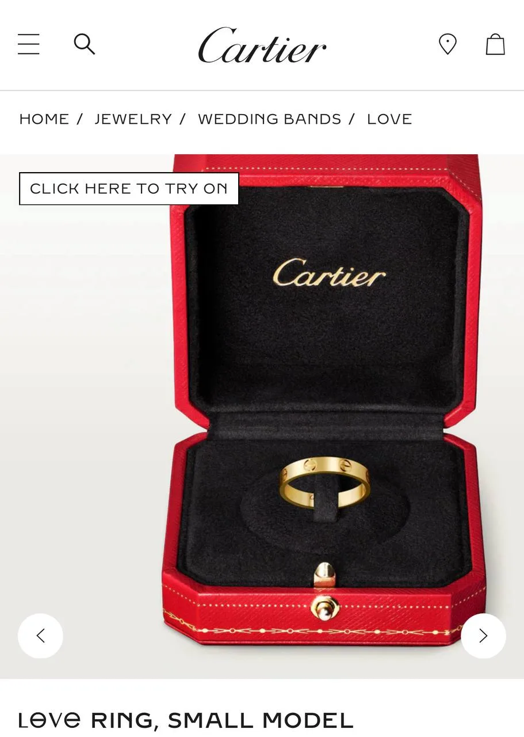
Task: View the shopping bag
Action: pyautogui.click(x=495, y=44)
